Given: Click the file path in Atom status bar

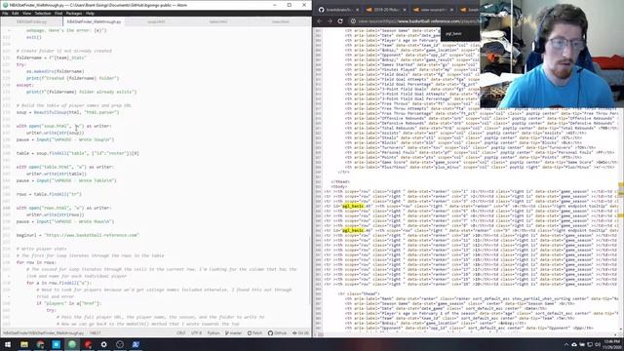Looking at the screenshot, I should (43, 333).
